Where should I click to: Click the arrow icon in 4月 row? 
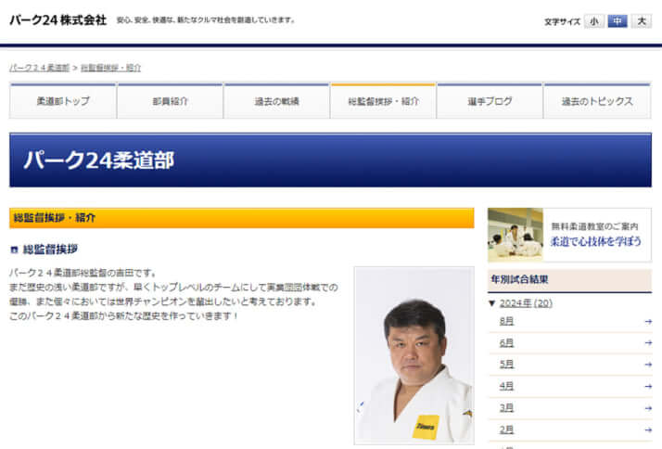[x=648, y=386]
